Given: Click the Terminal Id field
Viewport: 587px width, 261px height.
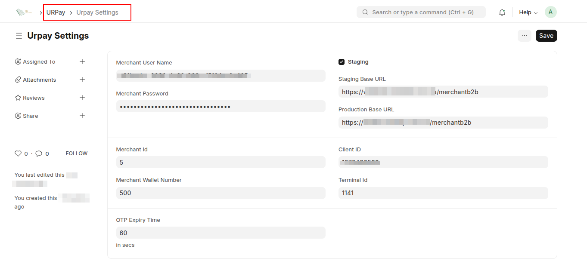Looking at the screenshot, I should 443,193.
